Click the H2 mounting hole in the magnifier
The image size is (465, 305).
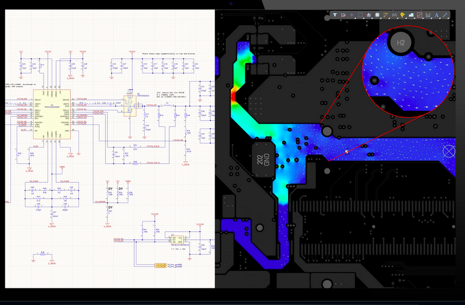(x=400, y=43)
